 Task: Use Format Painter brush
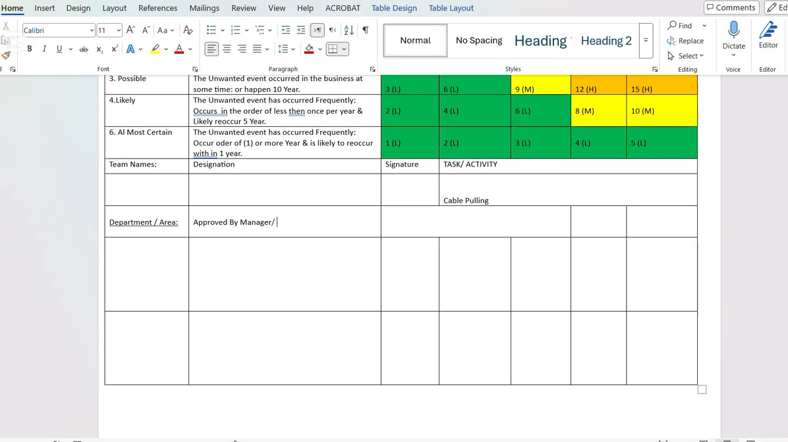click(x=6, y=55)
